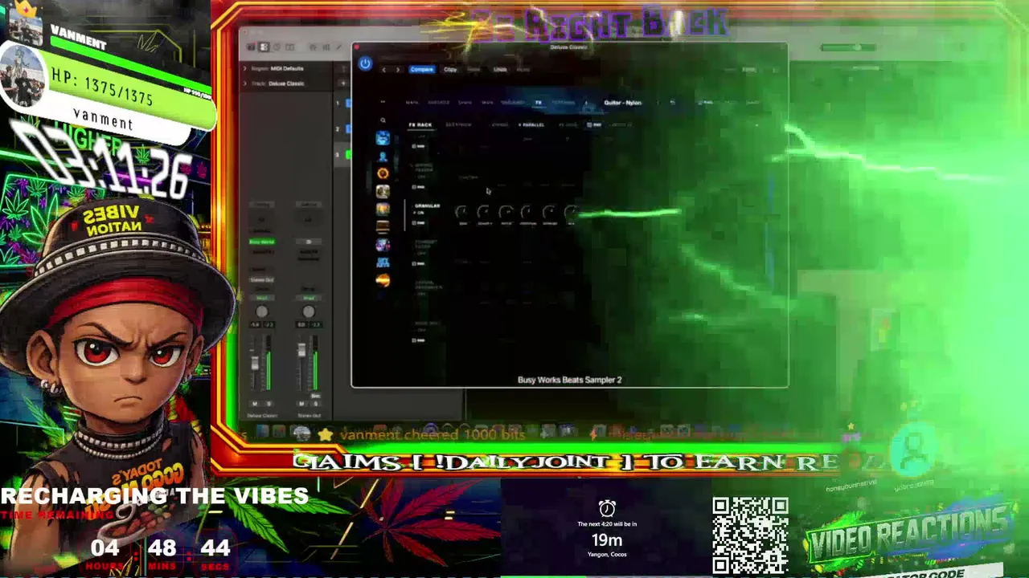Select the blue person library icon
This screenshot has width=1029, height=578.
383,156
